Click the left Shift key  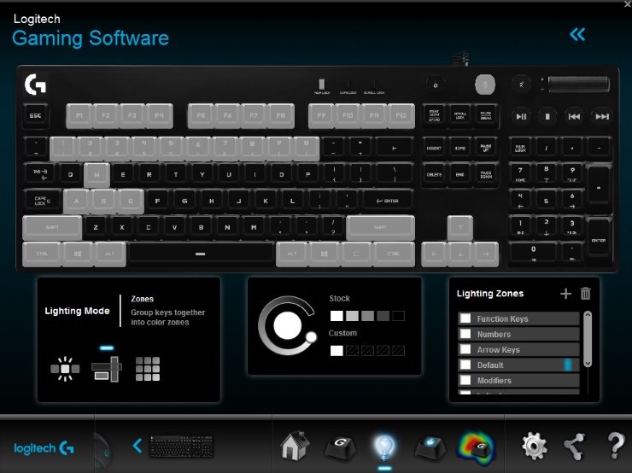52,228
